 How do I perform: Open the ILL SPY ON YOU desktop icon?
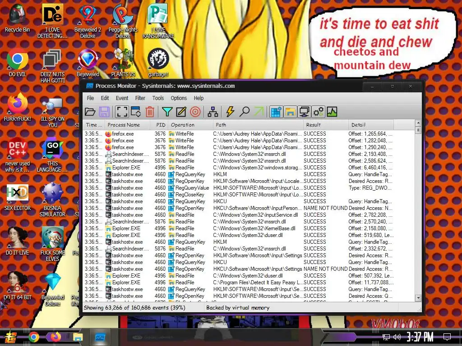tap(52, 113)
